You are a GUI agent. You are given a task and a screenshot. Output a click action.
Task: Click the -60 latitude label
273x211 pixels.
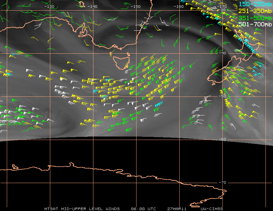coord(222,139)
